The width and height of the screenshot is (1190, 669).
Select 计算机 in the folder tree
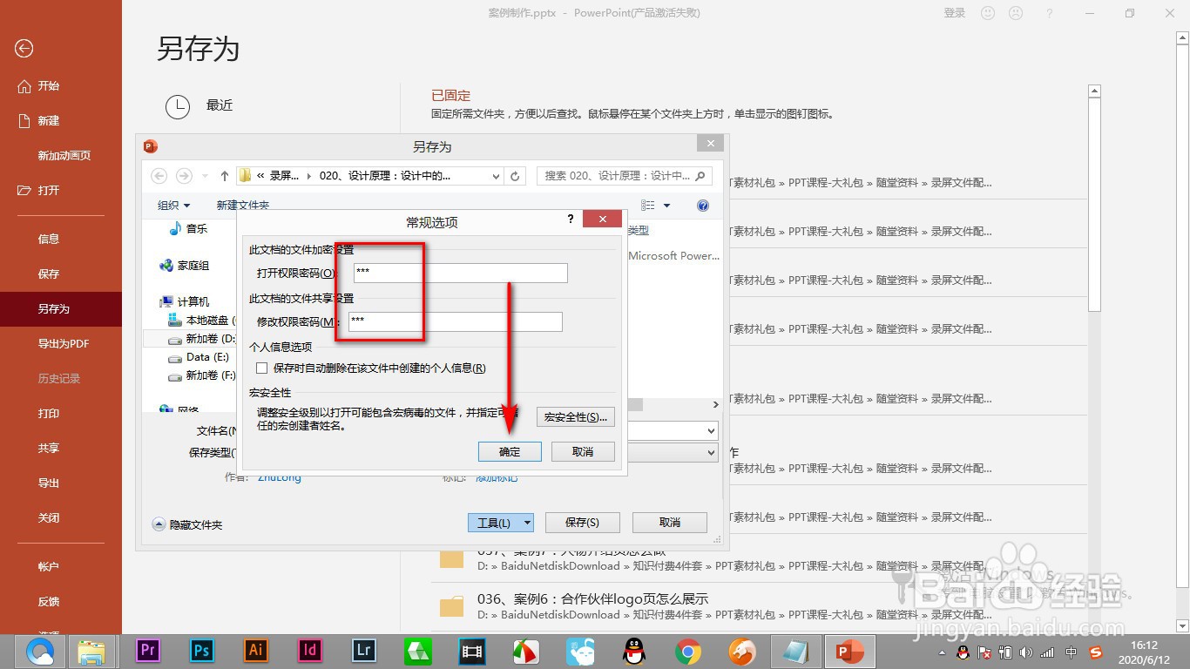pyautogui.click(x=185, y=302)
